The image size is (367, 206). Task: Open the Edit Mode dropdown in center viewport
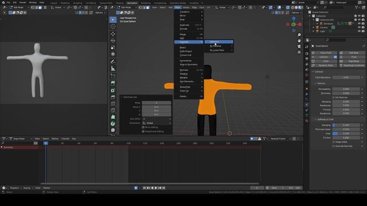tap(127, 7)
